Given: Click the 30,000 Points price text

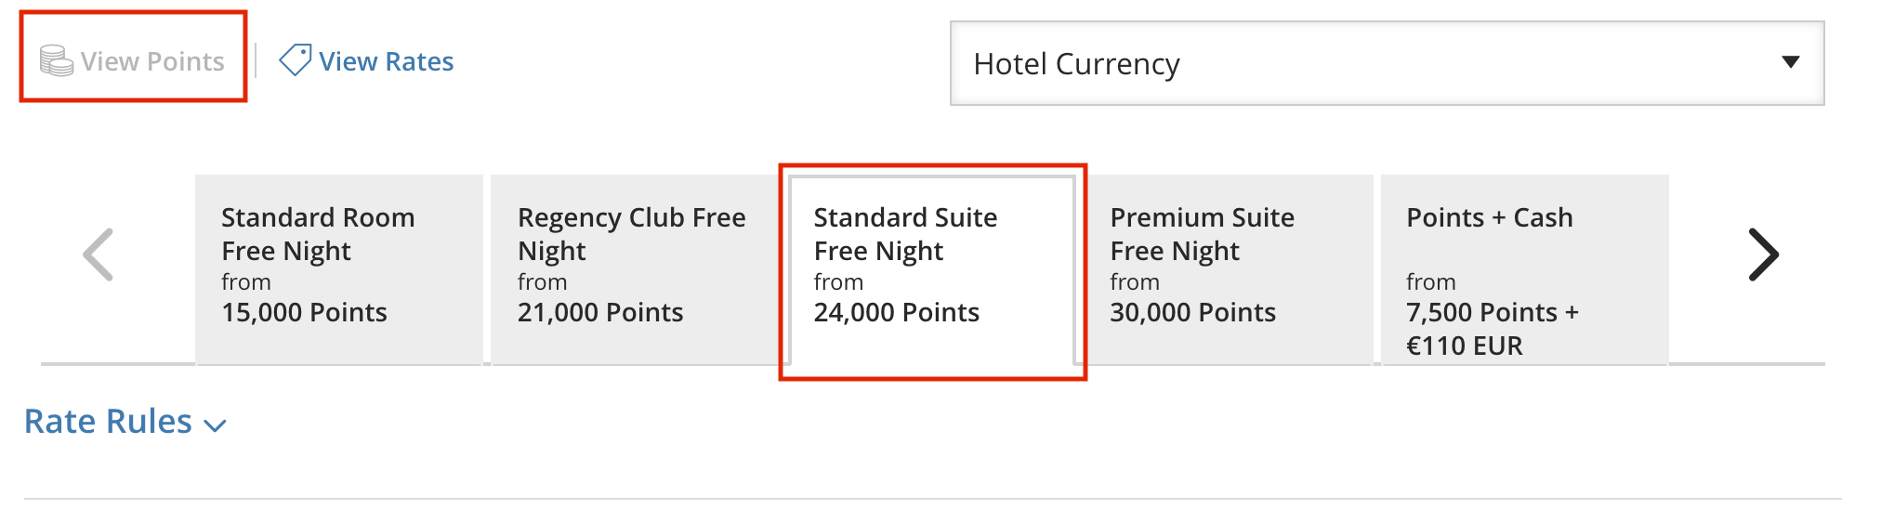Looking at the screenshot, I should 1192,312.
